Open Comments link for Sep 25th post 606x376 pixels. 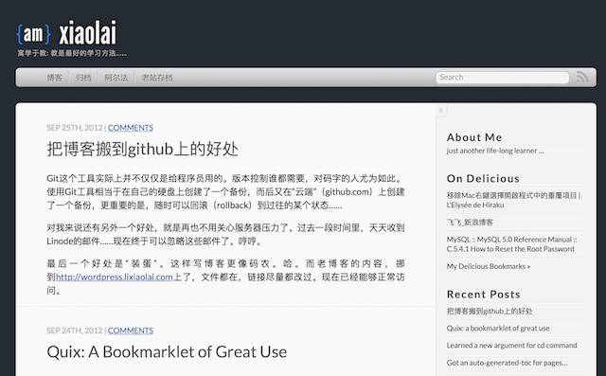click(x=131, y=128)
